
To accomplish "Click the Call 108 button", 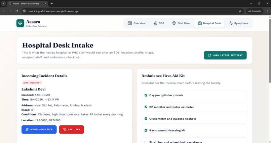I will pos(71,129).
